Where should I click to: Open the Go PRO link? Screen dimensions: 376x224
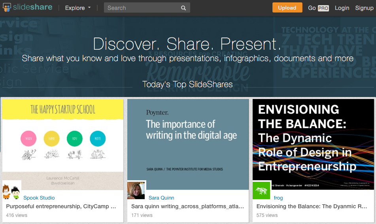(x=318, y=8)
